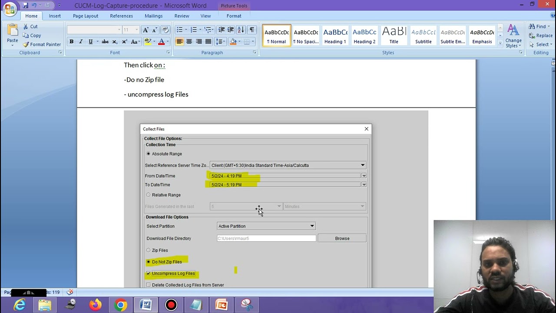Apply yellow text highlight color

[x=148, y=42]
